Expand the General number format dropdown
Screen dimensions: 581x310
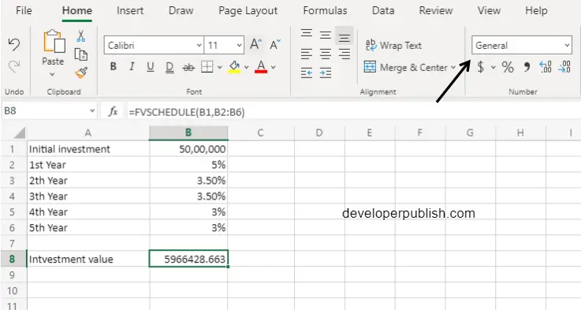coord(567,45)
